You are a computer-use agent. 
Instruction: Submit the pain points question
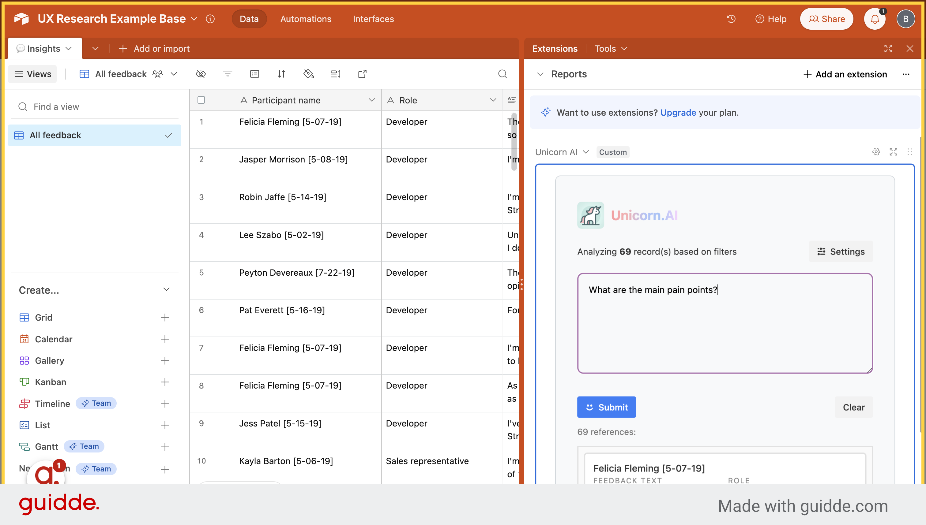606,407
